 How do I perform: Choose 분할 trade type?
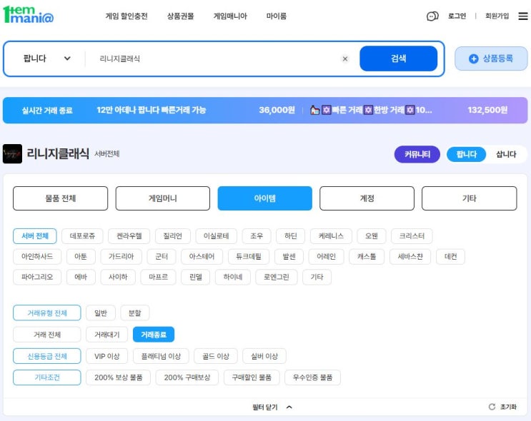pos(135,313)
